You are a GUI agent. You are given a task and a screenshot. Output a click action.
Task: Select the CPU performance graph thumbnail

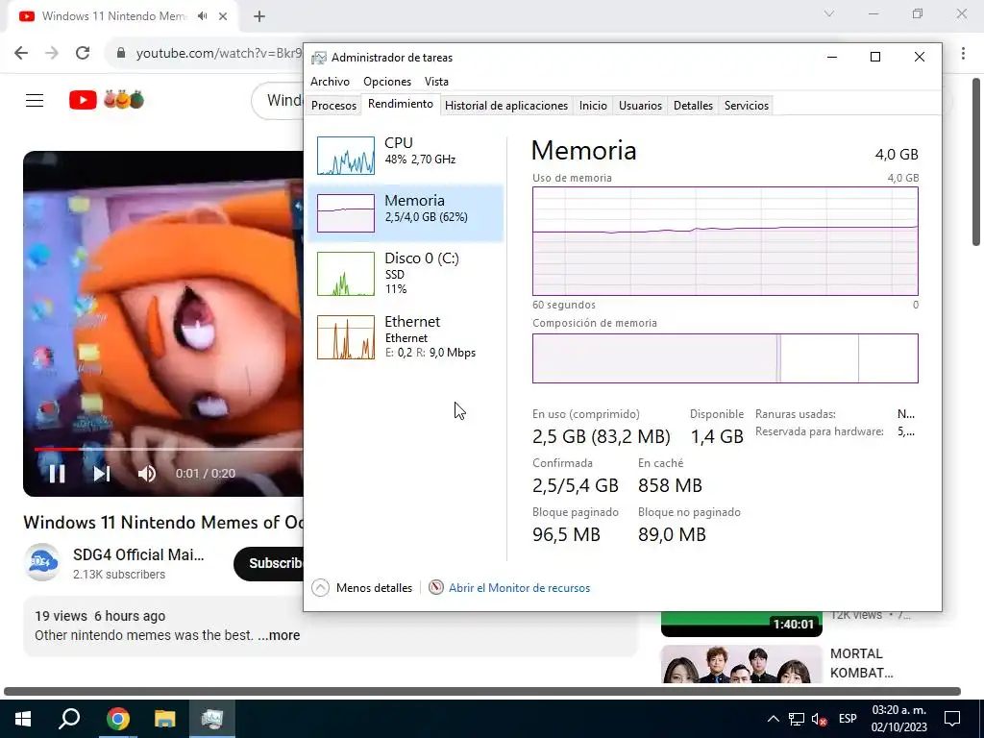point(346,156)
